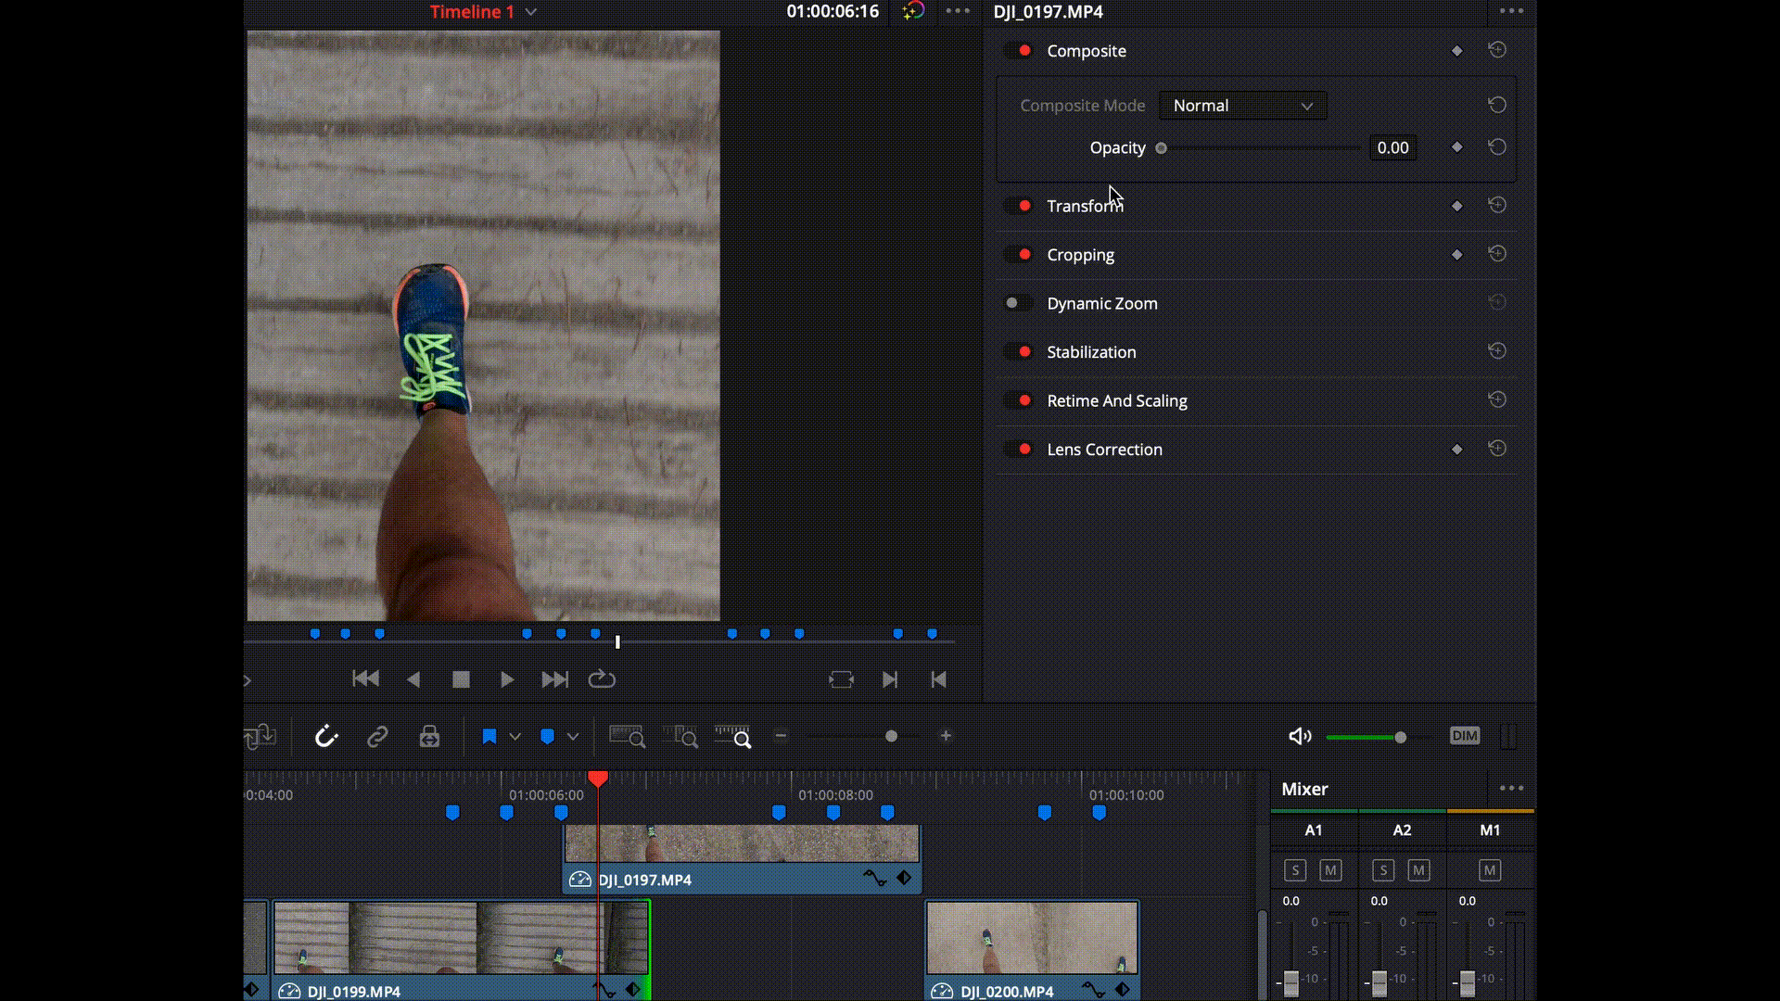Open the Timeline 1 dropdown

click(531, 12)
